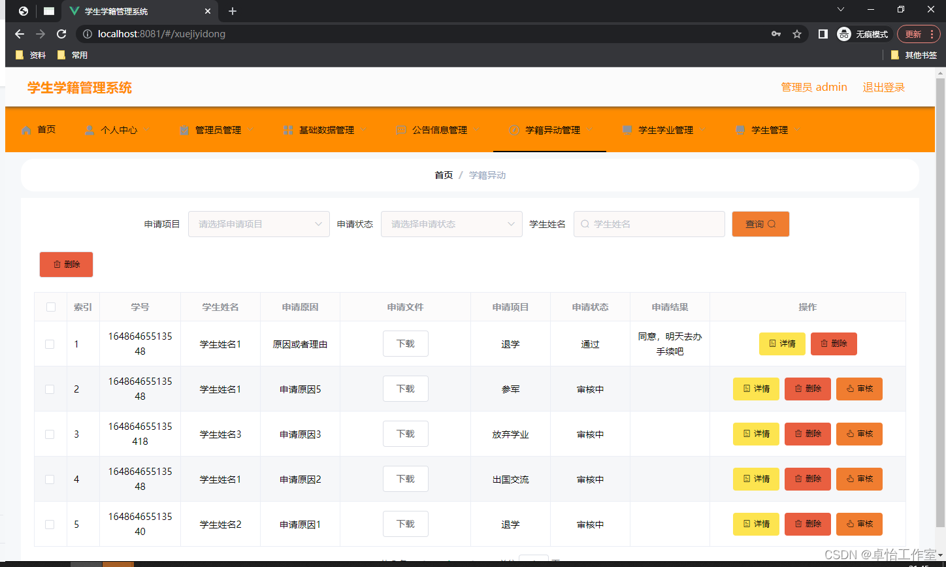This screenshot has height=567, width=946.
Task: Click 下载 button in row 5
Action: point(406,524)
